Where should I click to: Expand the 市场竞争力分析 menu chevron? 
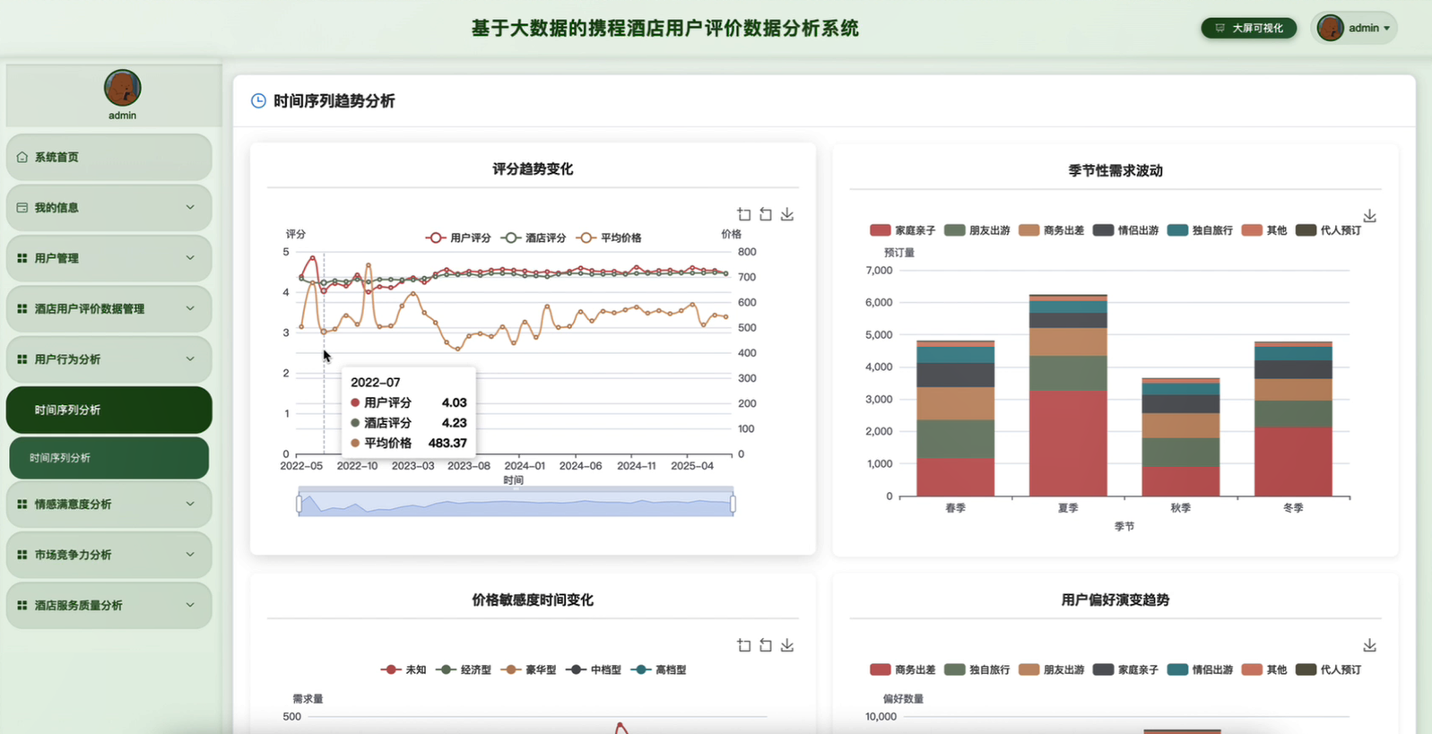(190, 555)
